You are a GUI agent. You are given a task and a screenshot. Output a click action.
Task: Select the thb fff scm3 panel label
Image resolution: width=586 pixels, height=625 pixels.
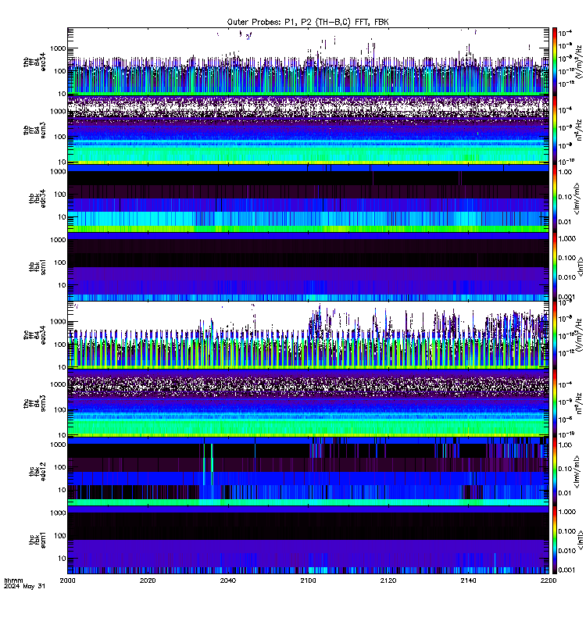(x=34, y=130)
